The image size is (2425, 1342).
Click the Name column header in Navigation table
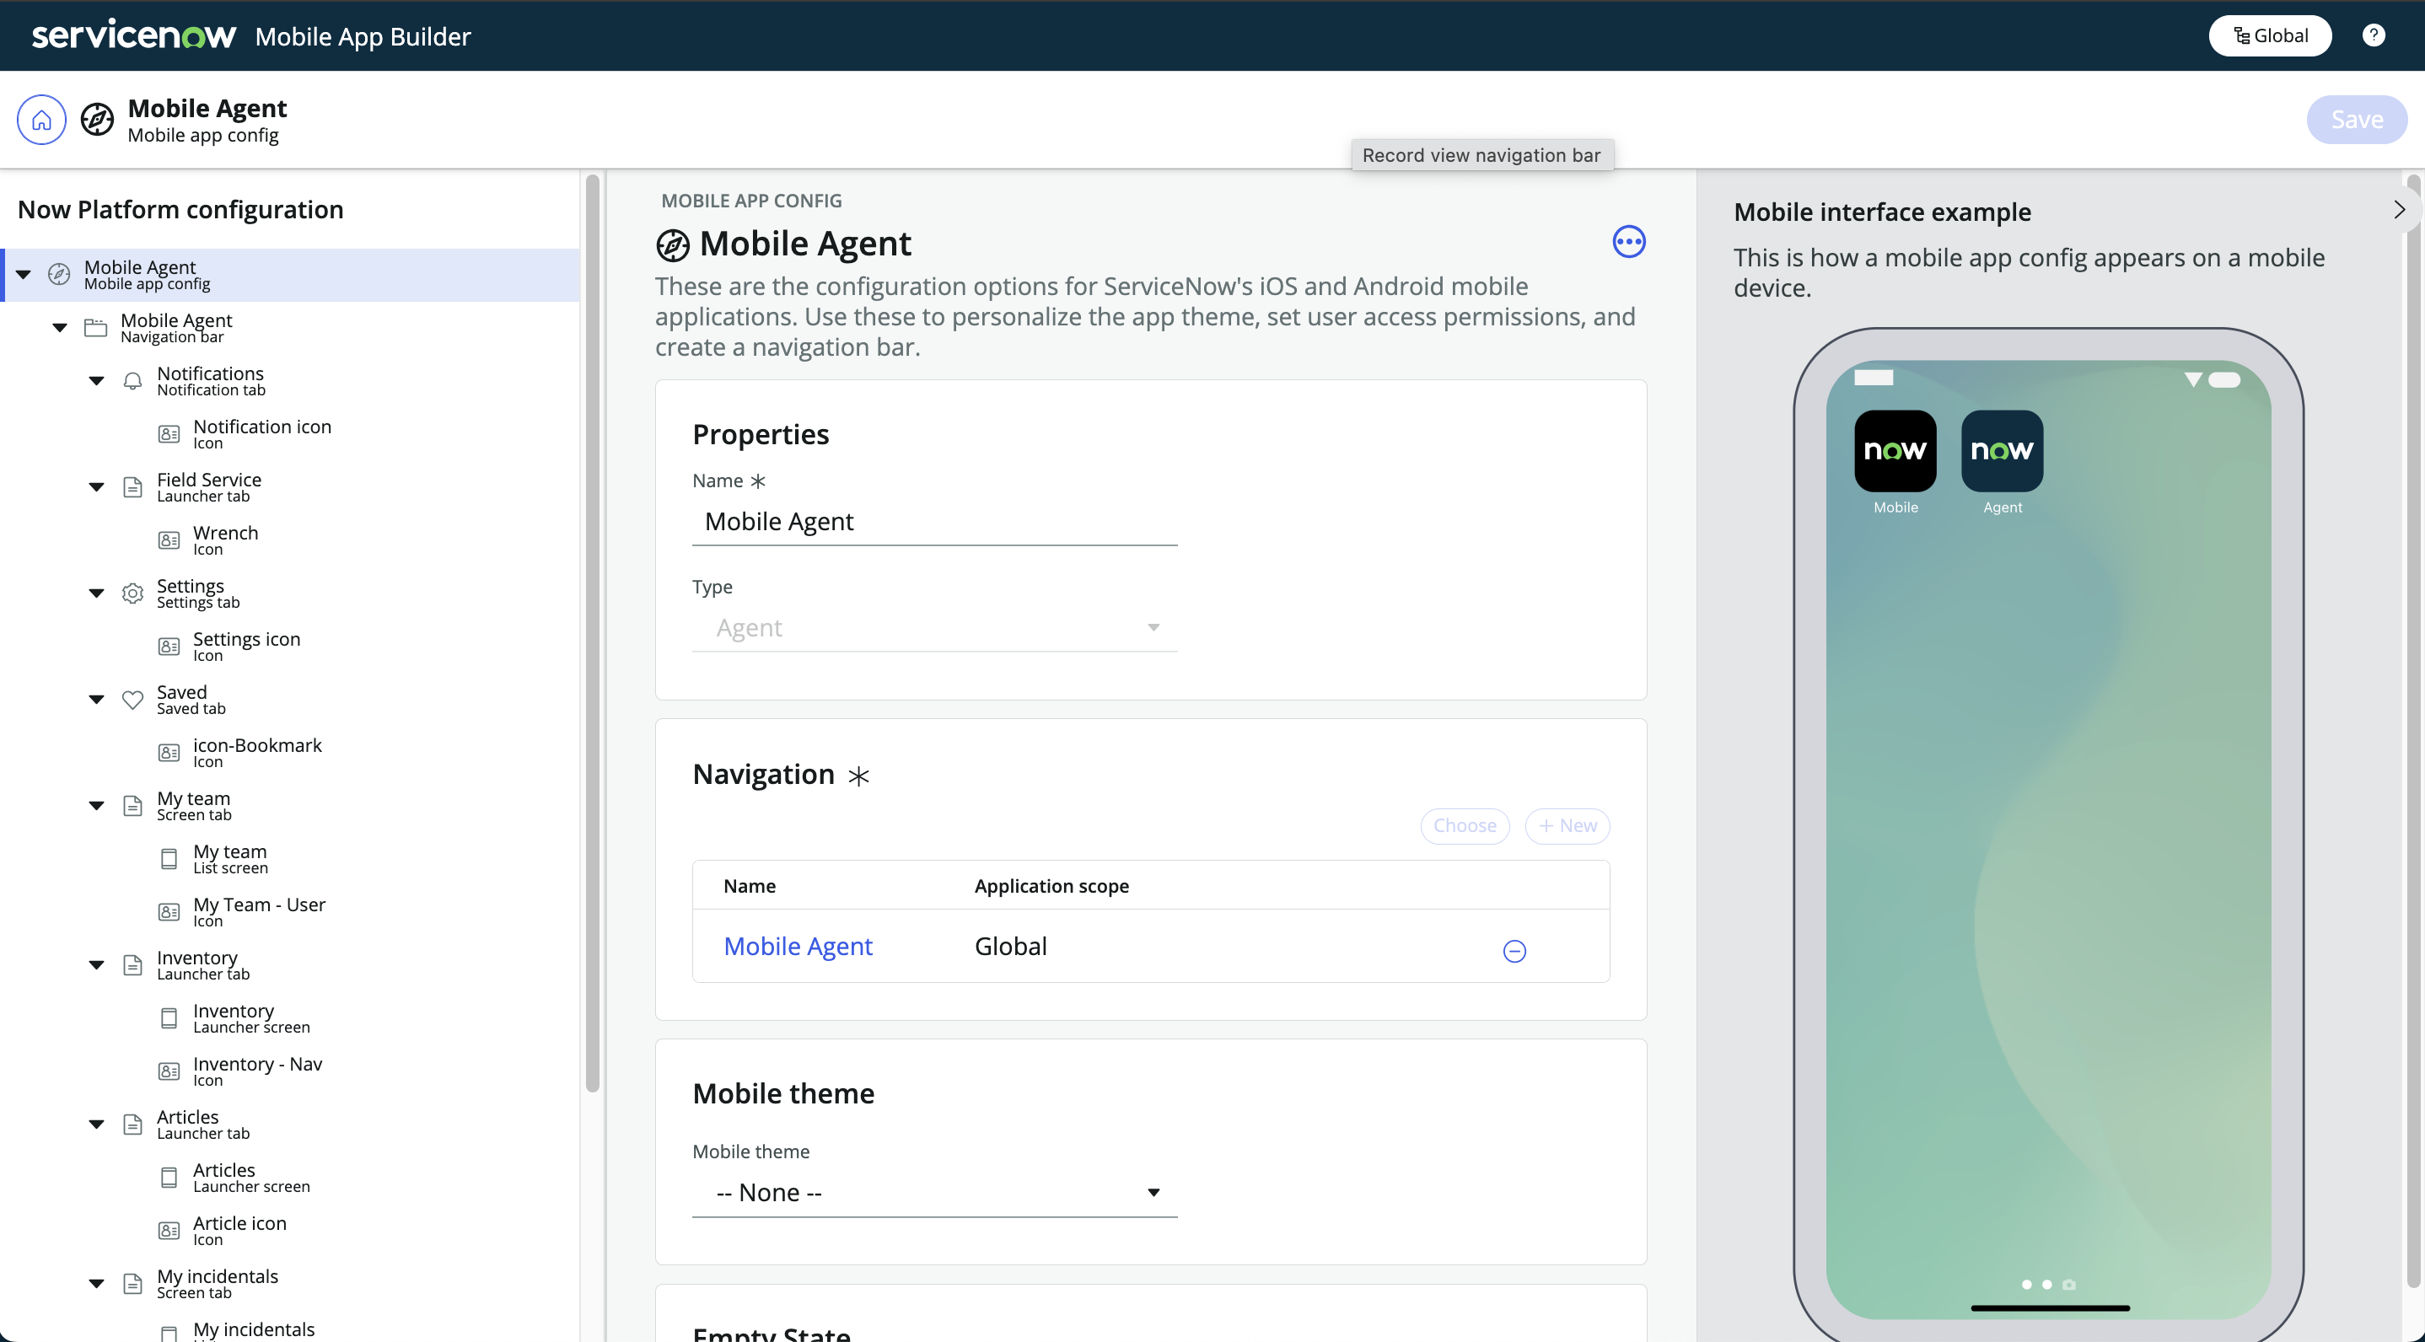click(x=750, y=887)
